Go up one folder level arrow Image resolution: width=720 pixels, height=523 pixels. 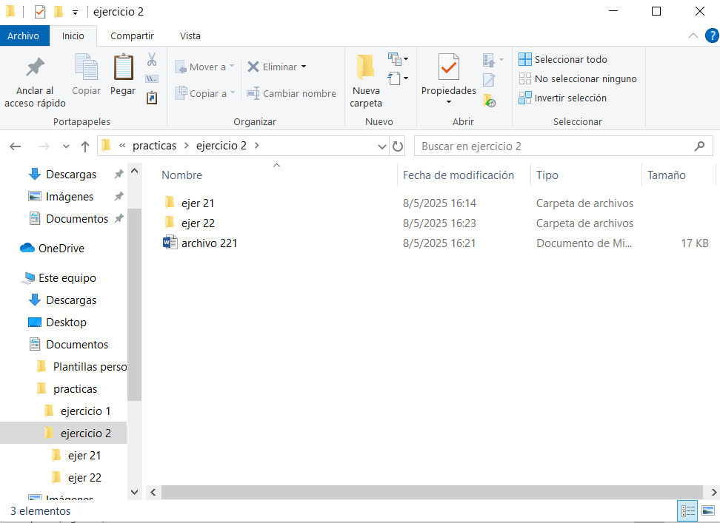point(85,146)
